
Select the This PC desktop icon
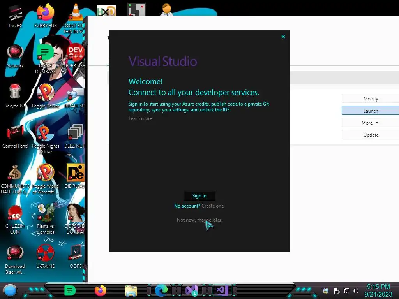(15, 16)
